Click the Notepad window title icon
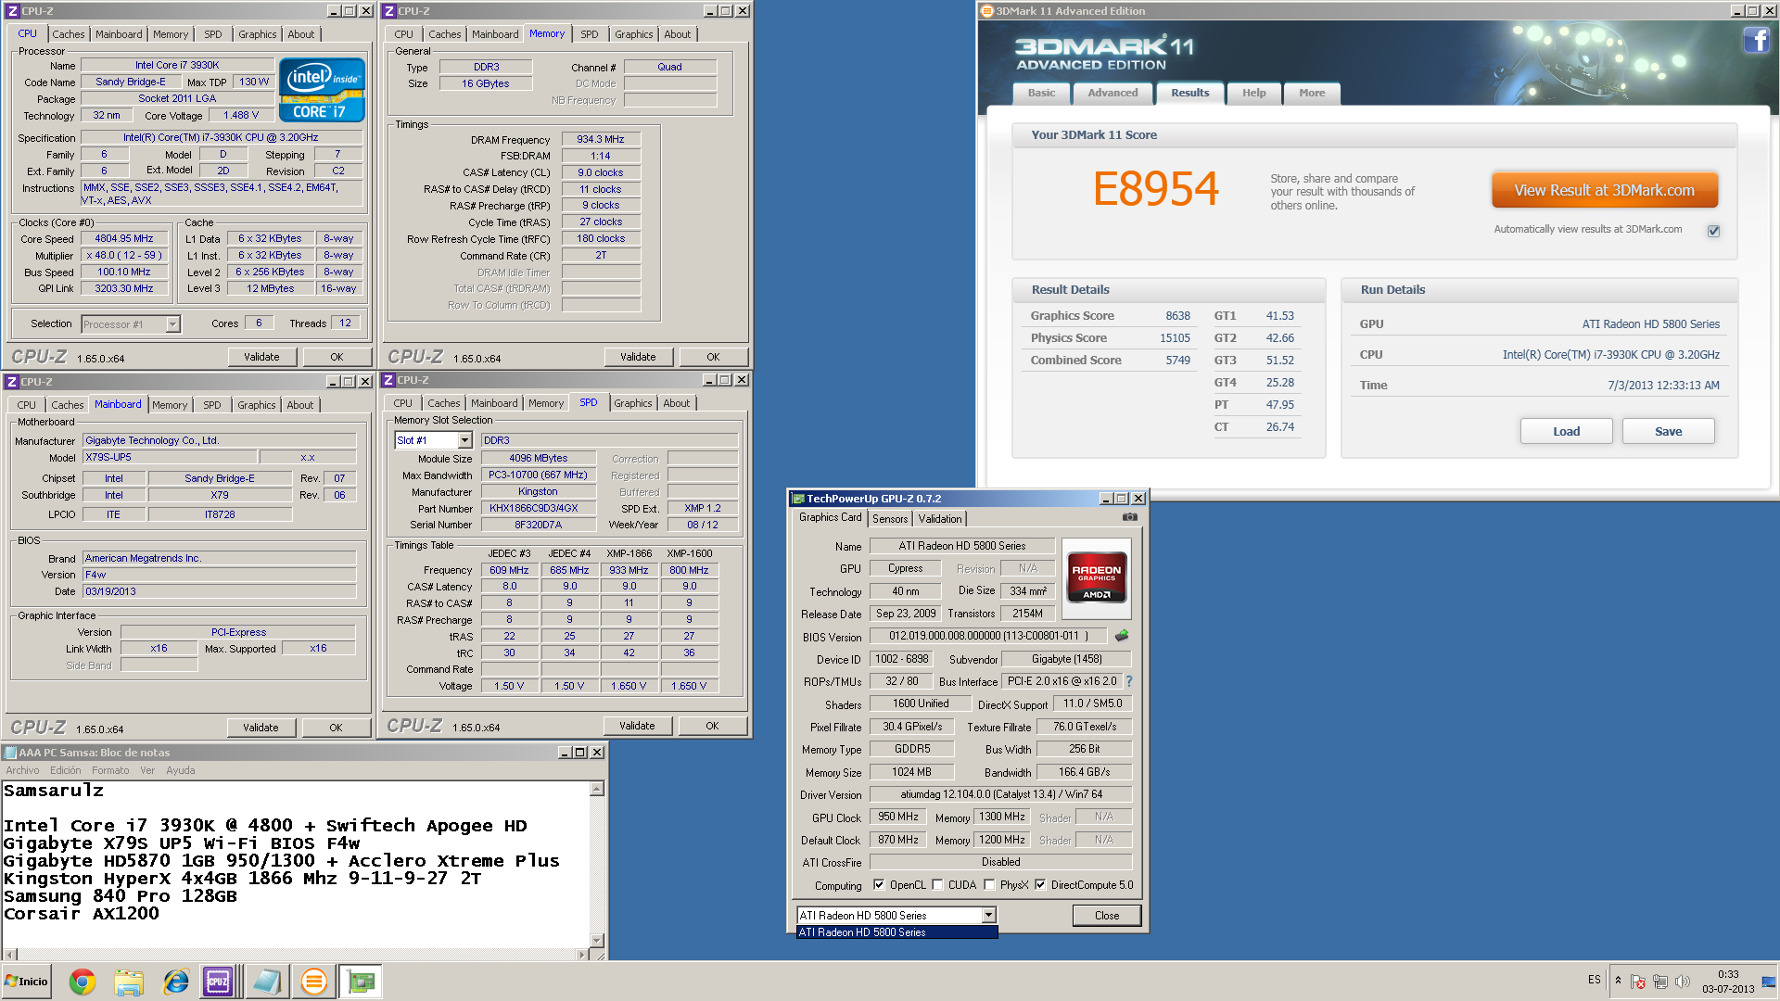1780x1001 pixels. click(10, 753)
